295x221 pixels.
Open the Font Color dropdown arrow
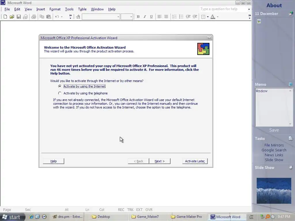coord(218,17)
